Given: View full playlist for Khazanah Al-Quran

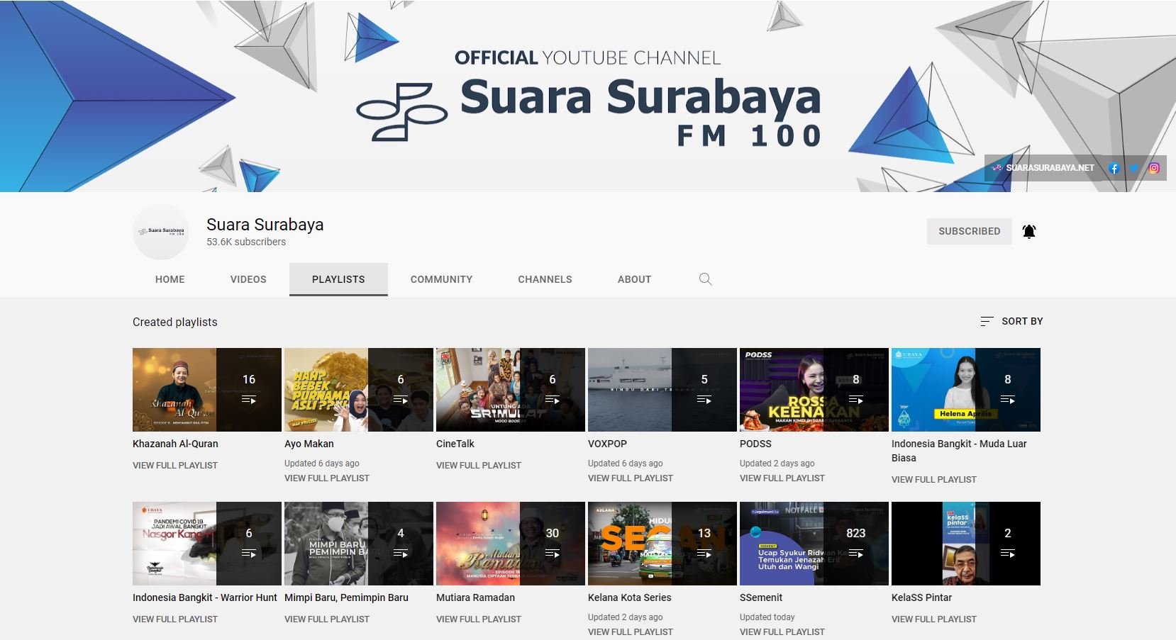Looking at the screenshot, I should click(175, 466).
